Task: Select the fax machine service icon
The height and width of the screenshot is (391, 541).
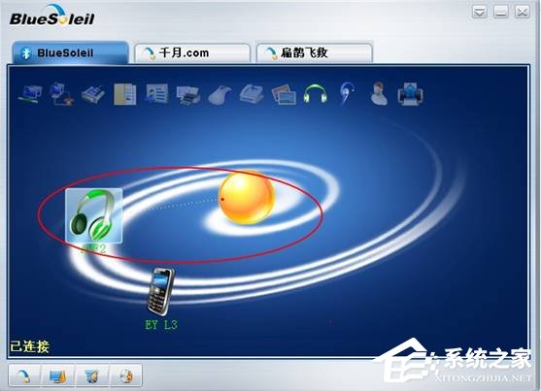Action: 252,94
